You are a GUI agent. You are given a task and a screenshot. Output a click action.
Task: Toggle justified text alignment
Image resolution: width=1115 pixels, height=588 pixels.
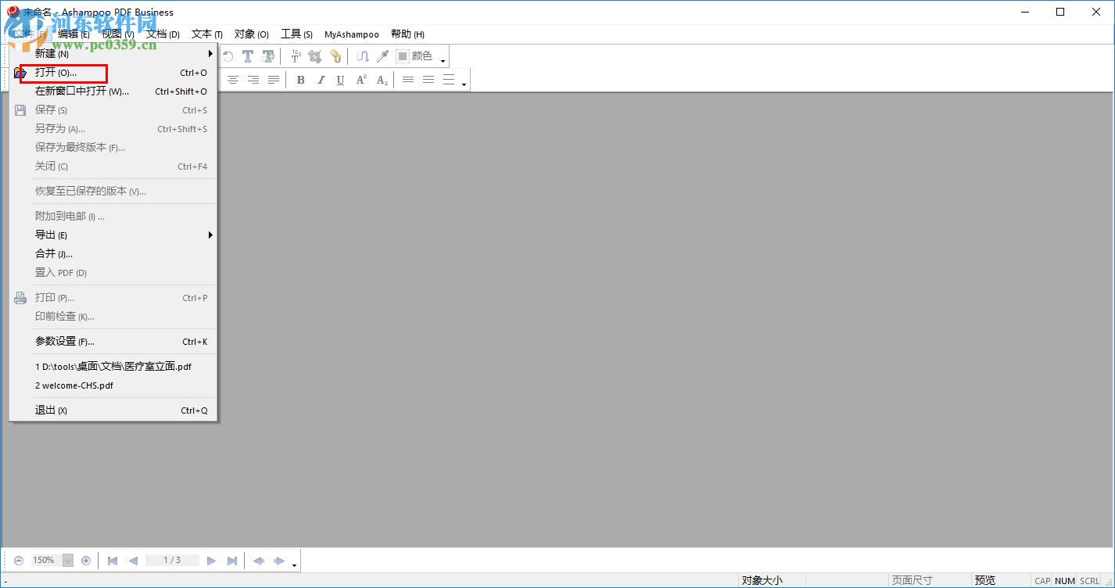tap(274, 80)
